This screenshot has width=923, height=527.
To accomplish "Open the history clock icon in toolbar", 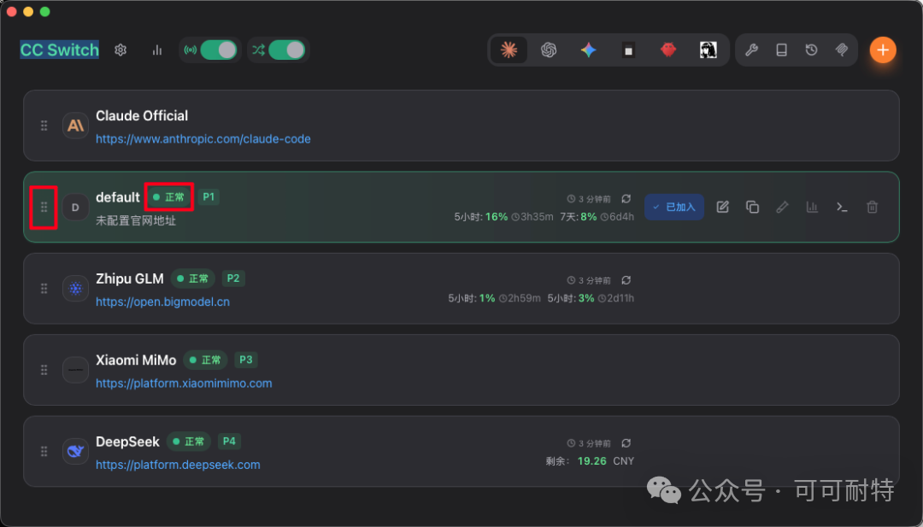I will point(811,50).
